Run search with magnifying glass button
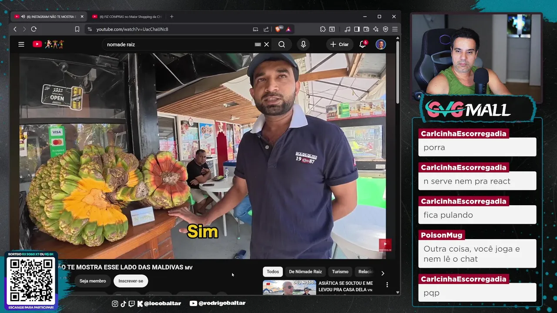The width and height of the screenshot is (557, 313). pyautogui.click(x=282, y=44)
